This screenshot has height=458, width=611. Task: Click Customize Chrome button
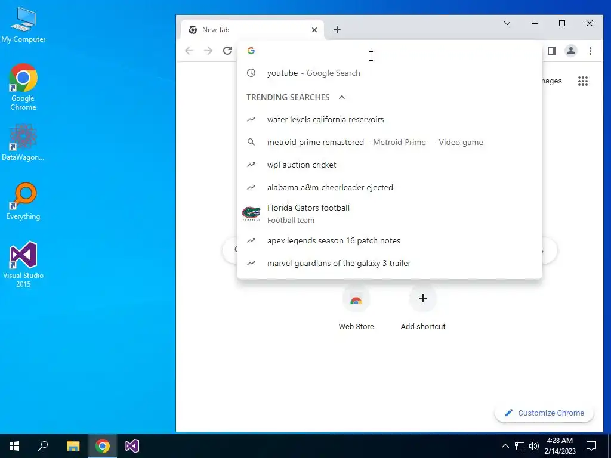pyautogui.click(x=544, y=413)
